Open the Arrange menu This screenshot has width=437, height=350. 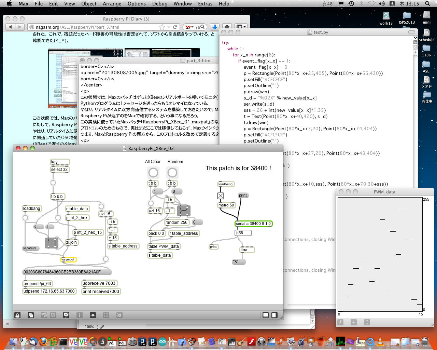[112, 4]
